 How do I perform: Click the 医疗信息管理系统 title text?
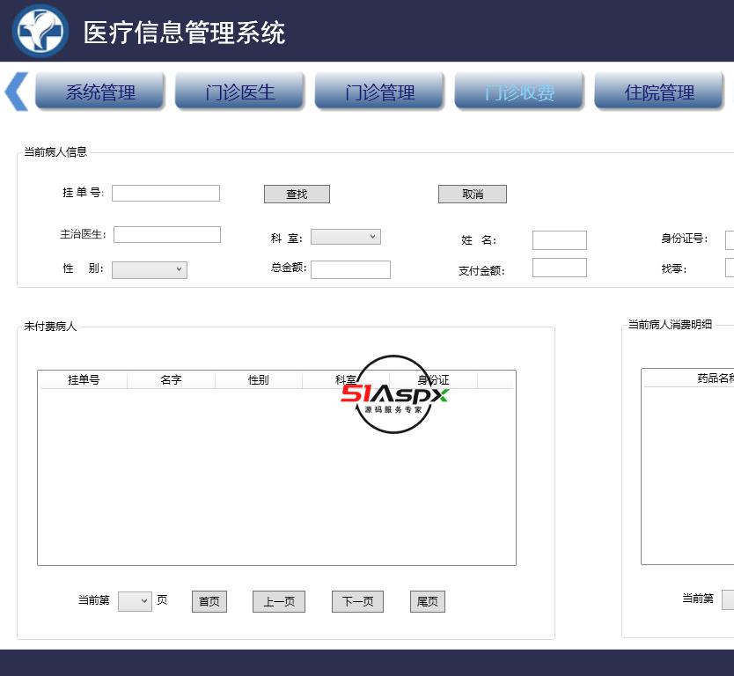coord(185,33)
